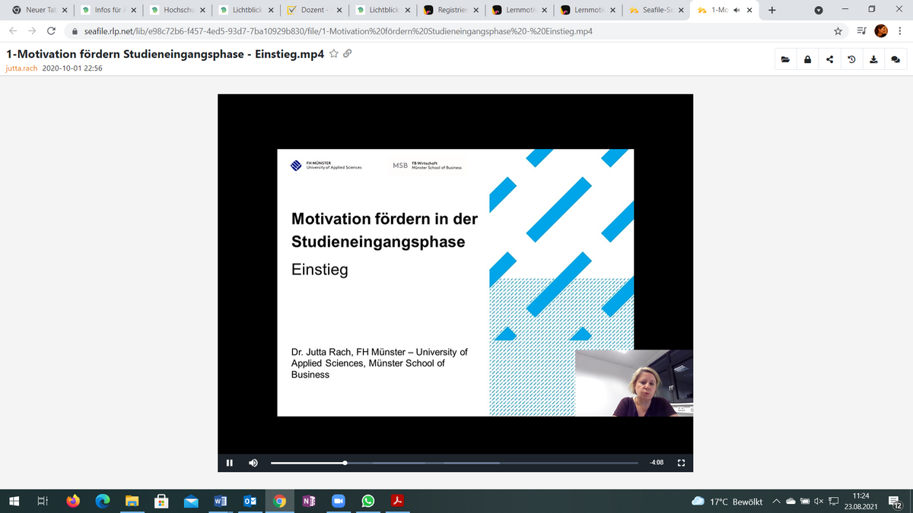Mute the video player volume
This screenshot has height=513, width=913.
(253, 462)
